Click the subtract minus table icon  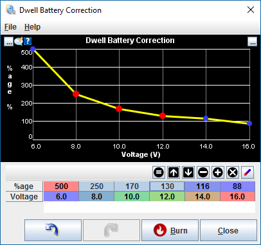pyautogui.click(x=203, y=172)
